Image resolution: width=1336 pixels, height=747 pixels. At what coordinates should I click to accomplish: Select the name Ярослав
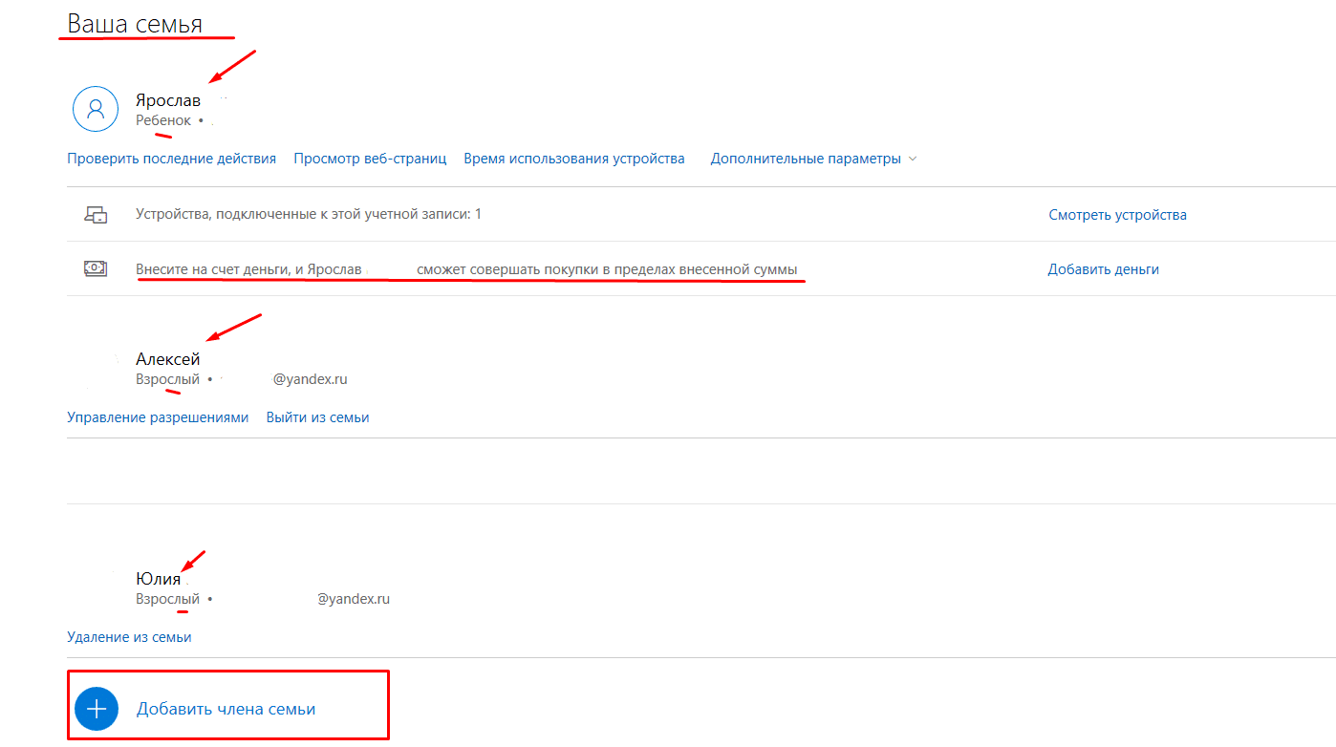coord(168,100)
